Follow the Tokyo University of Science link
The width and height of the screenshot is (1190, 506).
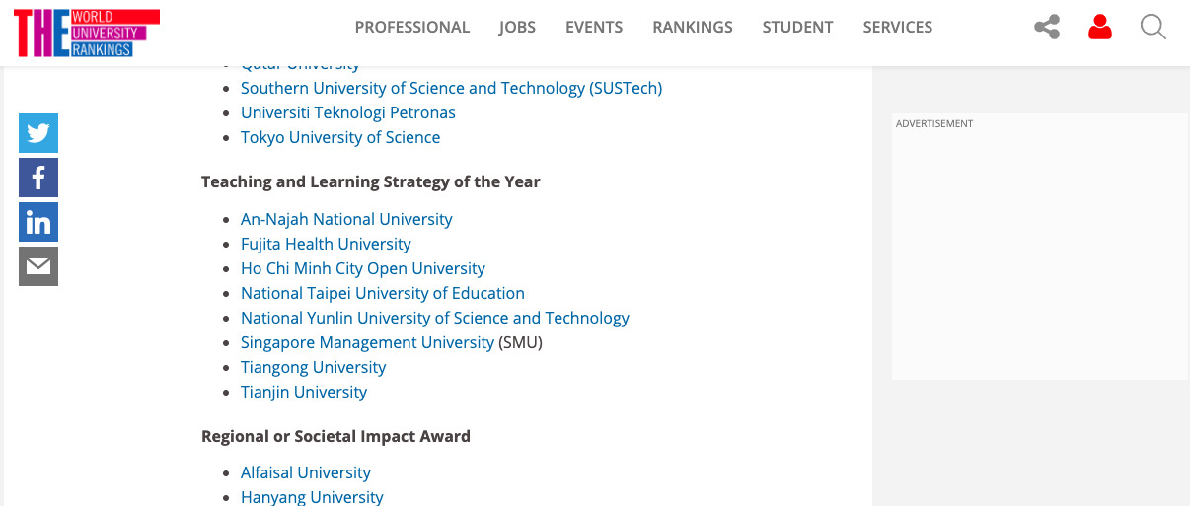tap(340, 137)
